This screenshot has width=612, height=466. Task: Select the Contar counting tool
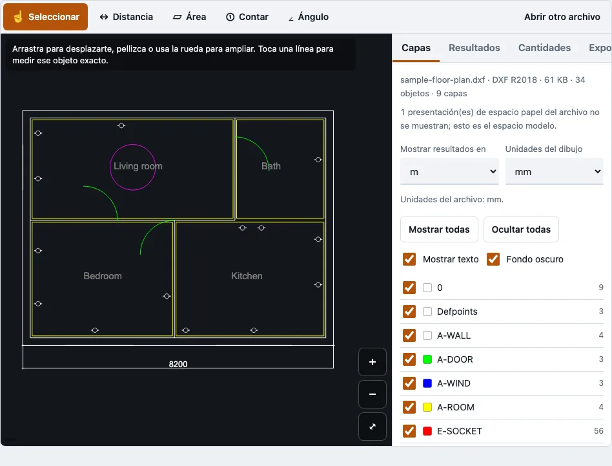pos(247,17)
